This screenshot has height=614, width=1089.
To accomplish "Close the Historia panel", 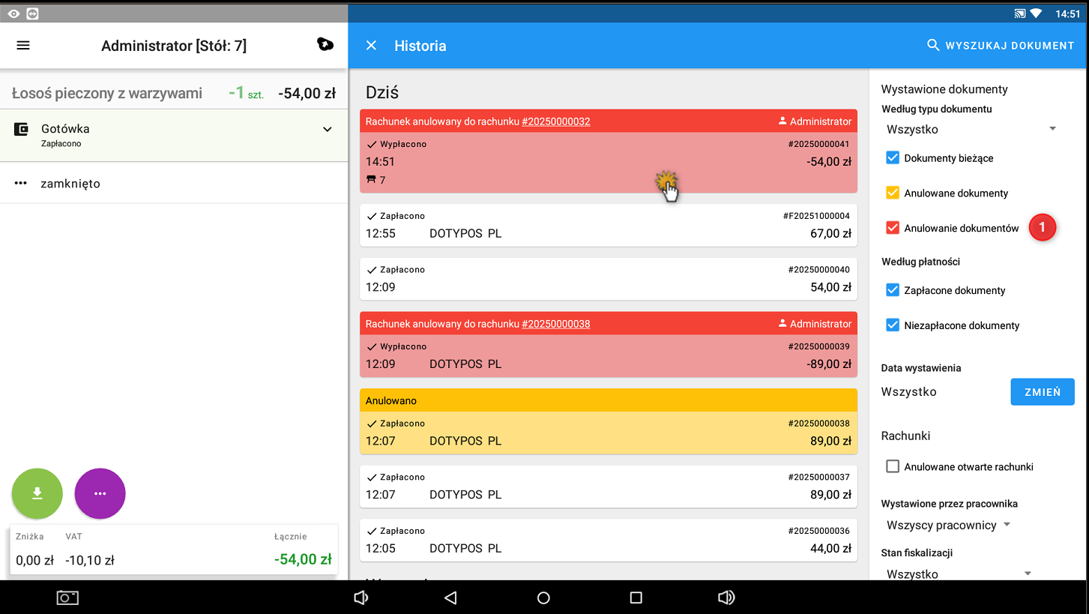I will (371, 46).
